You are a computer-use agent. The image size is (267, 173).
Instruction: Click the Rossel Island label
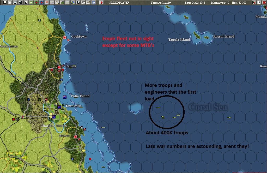tap(224, 37)
